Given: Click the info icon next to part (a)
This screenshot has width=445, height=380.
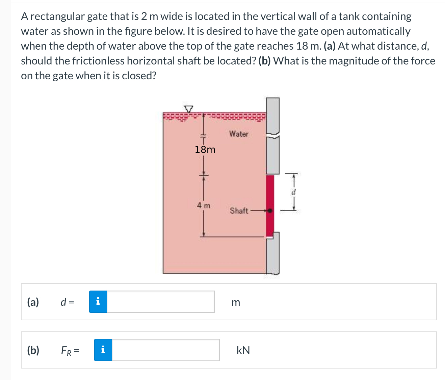Looking at the screenshot, I should pyautogui.click(x=98, y=302).
